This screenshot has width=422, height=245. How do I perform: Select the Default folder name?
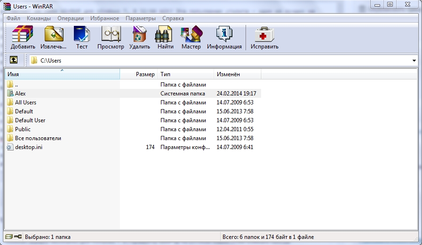tap(24, 111)
